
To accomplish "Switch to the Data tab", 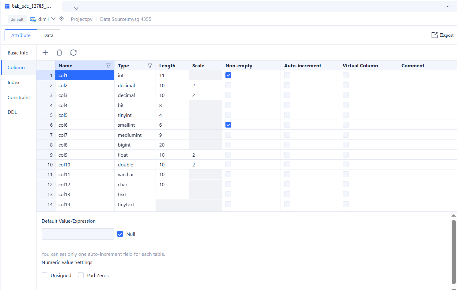I will click(x=48, y=35).
